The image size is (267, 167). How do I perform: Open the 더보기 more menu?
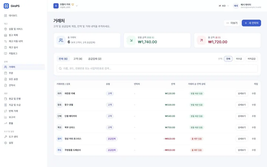(x=232, y=23)
